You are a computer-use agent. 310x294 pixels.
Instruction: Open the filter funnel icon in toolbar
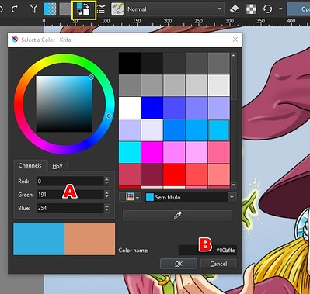click(33, 9)
